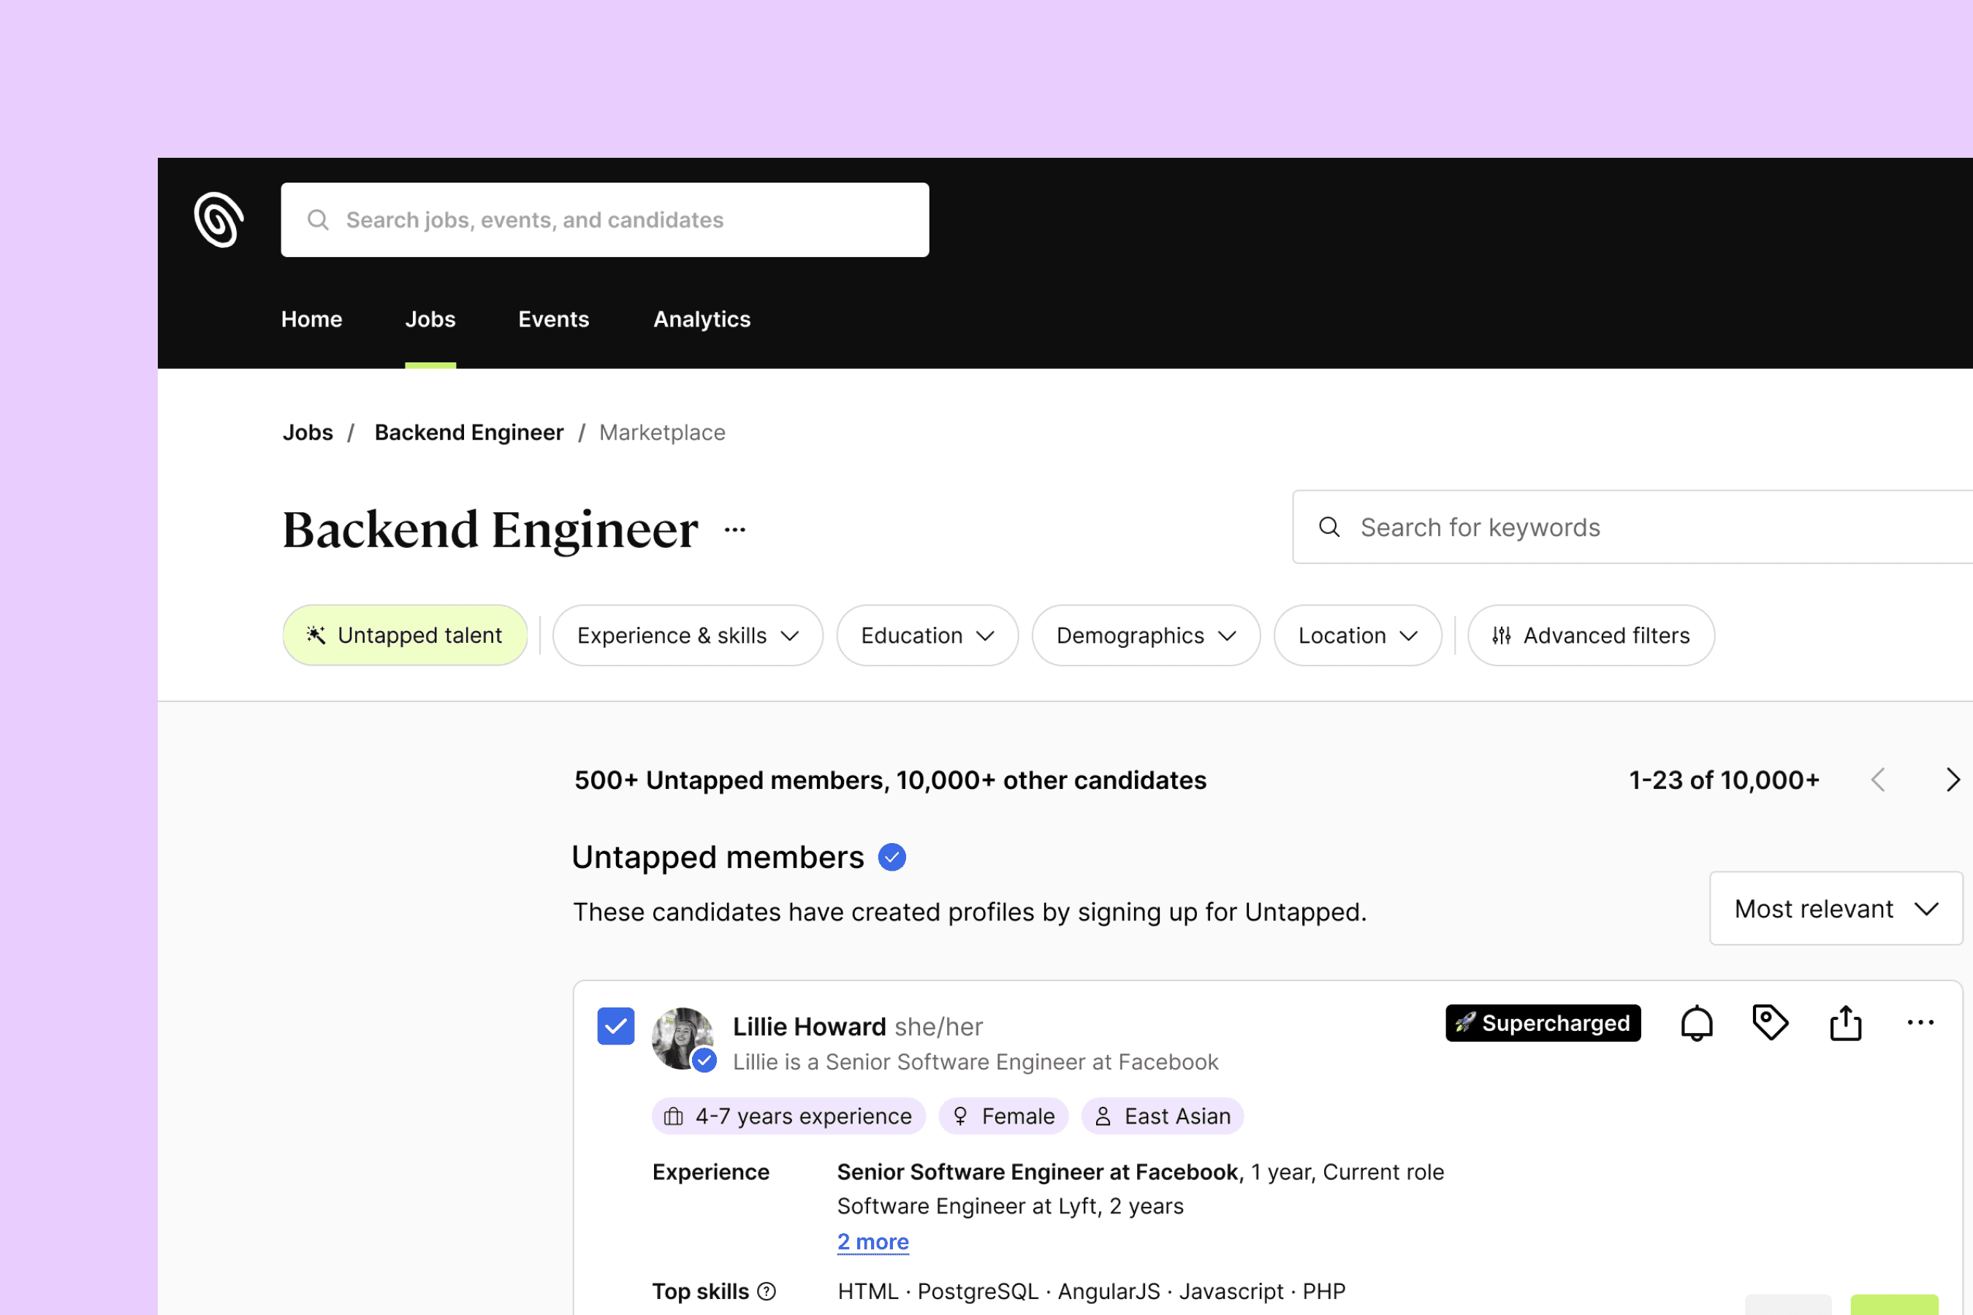The width and height of the screenshot is (1973, 1315).
Task: Toggle the Untapped talent filter
Action: (405, 636)
